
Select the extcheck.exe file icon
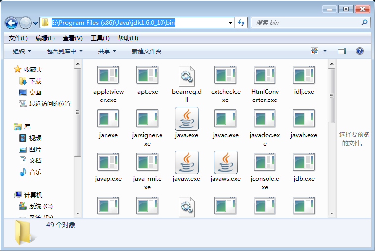click(x=225, y=75)
